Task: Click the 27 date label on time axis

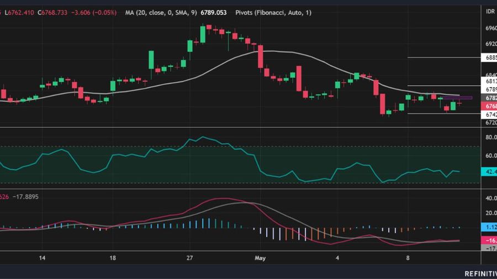Action: coord(189,258)
